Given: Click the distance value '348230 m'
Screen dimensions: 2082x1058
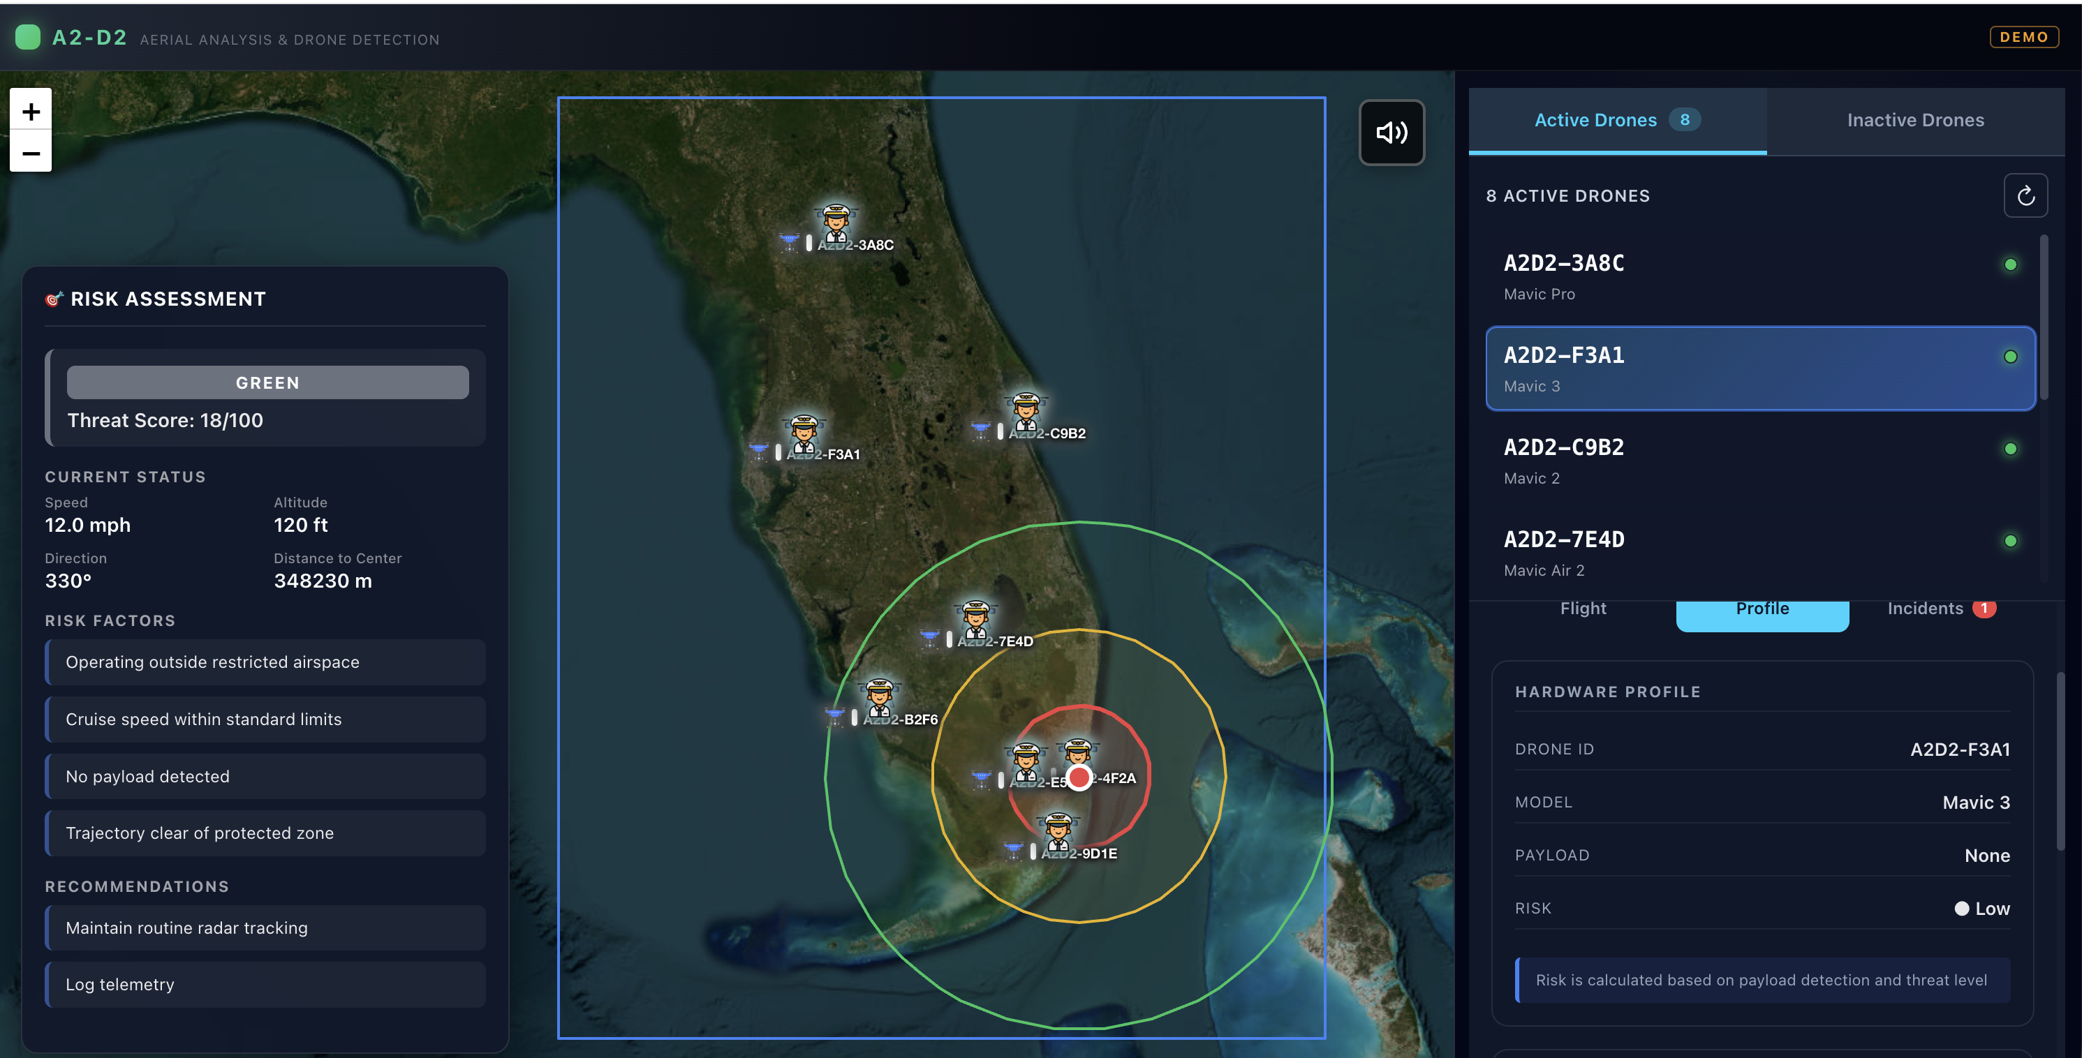Looking at the screenshot, I should (323, 581).
